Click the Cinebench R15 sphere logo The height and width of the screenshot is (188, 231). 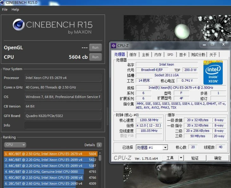pyautogui.click(x=19, y=24)
